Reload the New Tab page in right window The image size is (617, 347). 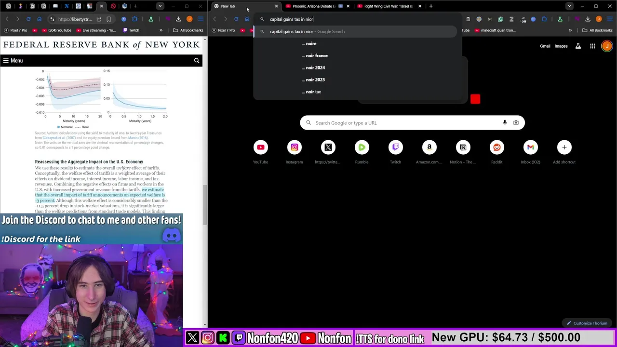point(236,19)
